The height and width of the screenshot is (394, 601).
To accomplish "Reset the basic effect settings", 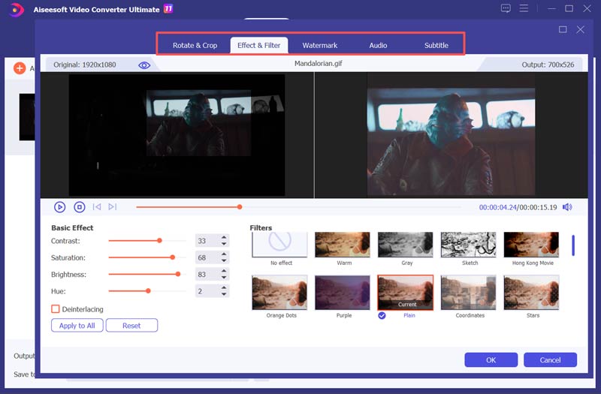I will tap(131, 326).
